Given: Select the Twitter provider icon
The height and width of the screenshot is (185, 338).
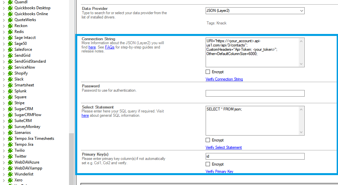Looking at the screenshot, I should [x=10, y=156].
